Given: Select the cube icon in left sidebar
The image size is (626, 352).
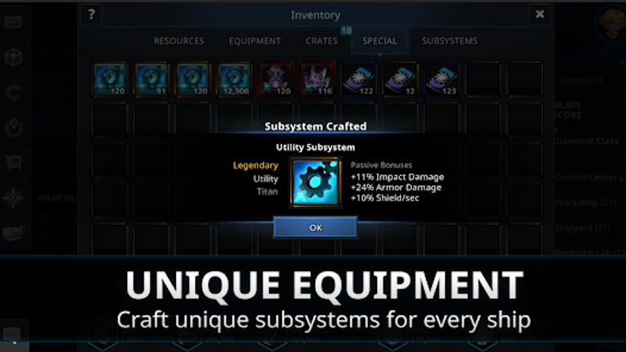Looking at the screenshot, I should pos(14,57).
